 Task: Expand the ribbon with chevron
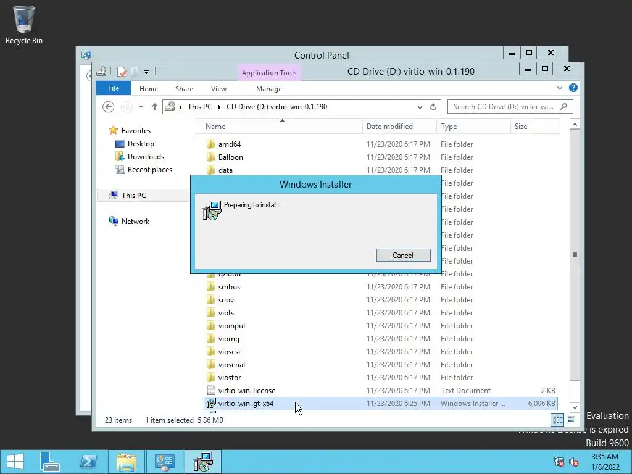pos(559,88)
